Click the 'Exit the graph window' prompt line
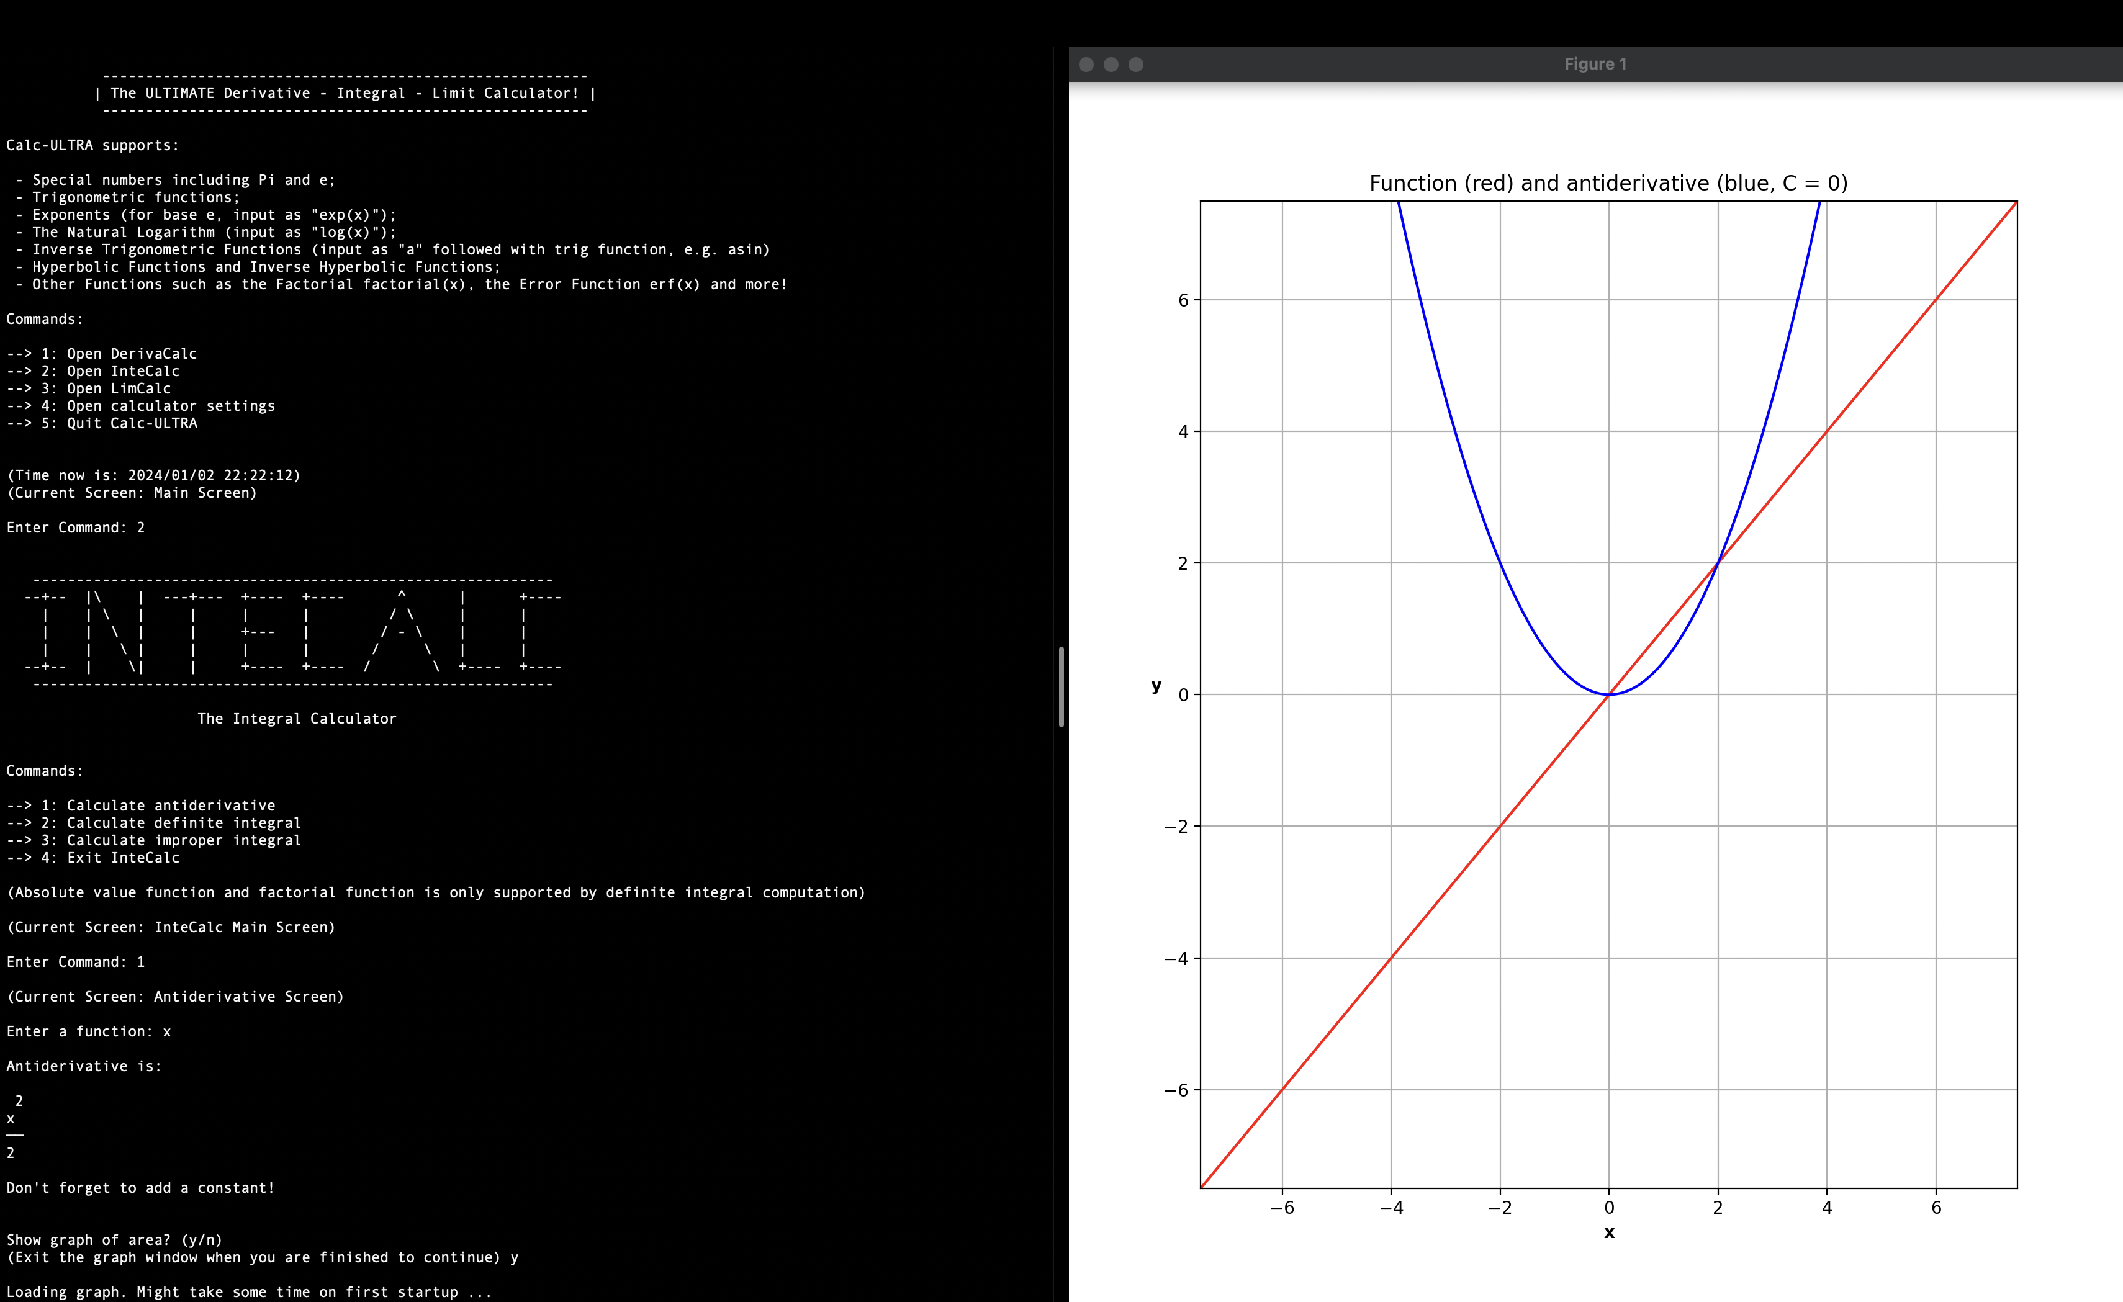This screenshot has height=1302, width=2123. [262, 1257]
